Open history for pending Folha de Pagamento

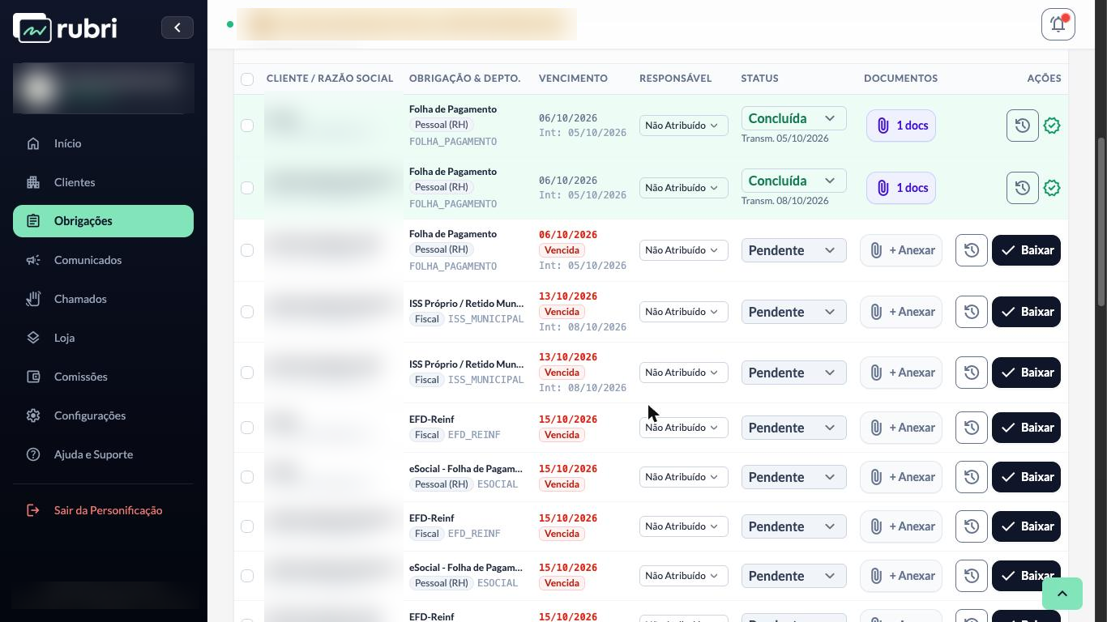(972, 250)
